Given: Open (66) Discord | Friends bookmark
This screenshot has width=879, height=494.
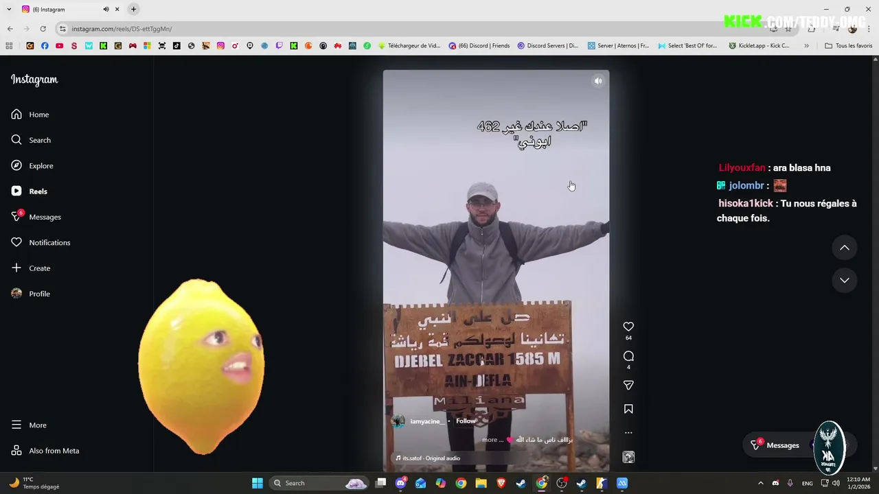Looking at the screenshot, I should (479, 46).
